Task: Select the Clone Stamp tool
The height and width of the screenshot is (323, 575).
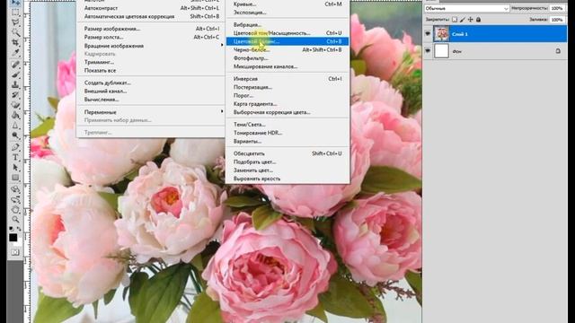Action: (x=15, y=85)
